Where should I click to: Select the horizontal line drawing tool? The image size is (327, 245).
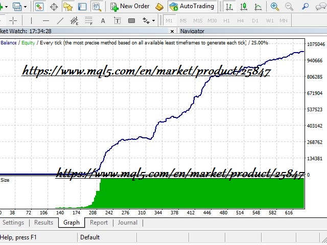[45, 20]
